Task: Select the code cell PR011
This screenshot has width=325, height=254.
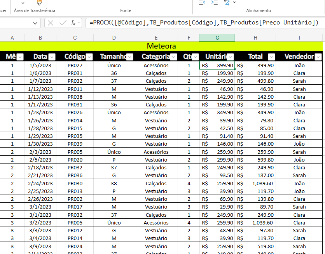Action: coord(75,89)
